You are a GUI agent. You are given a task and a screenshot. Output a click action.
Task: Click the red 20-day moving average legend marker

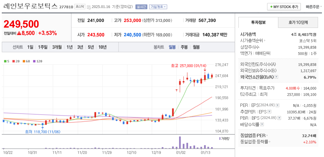pyautogui.click(x=13, y=61)
